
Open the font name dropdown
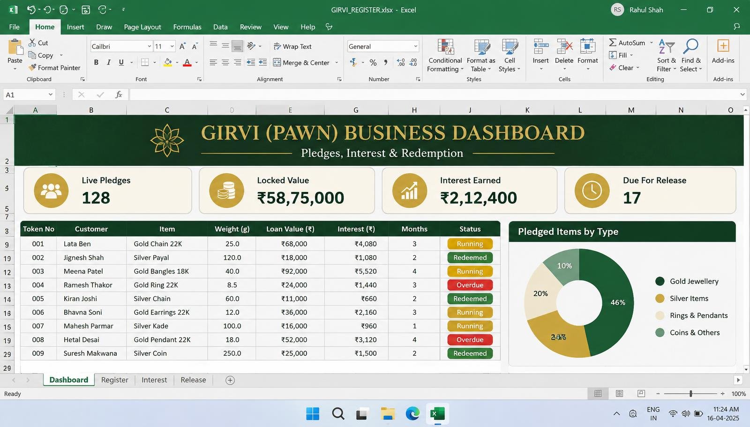coord(150,46)
